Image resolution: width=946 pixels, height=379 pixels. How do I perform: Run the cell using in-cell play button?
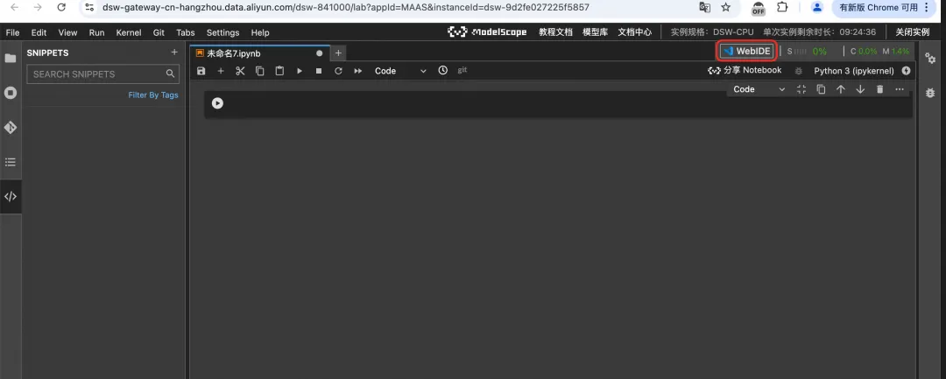[218, 103]
